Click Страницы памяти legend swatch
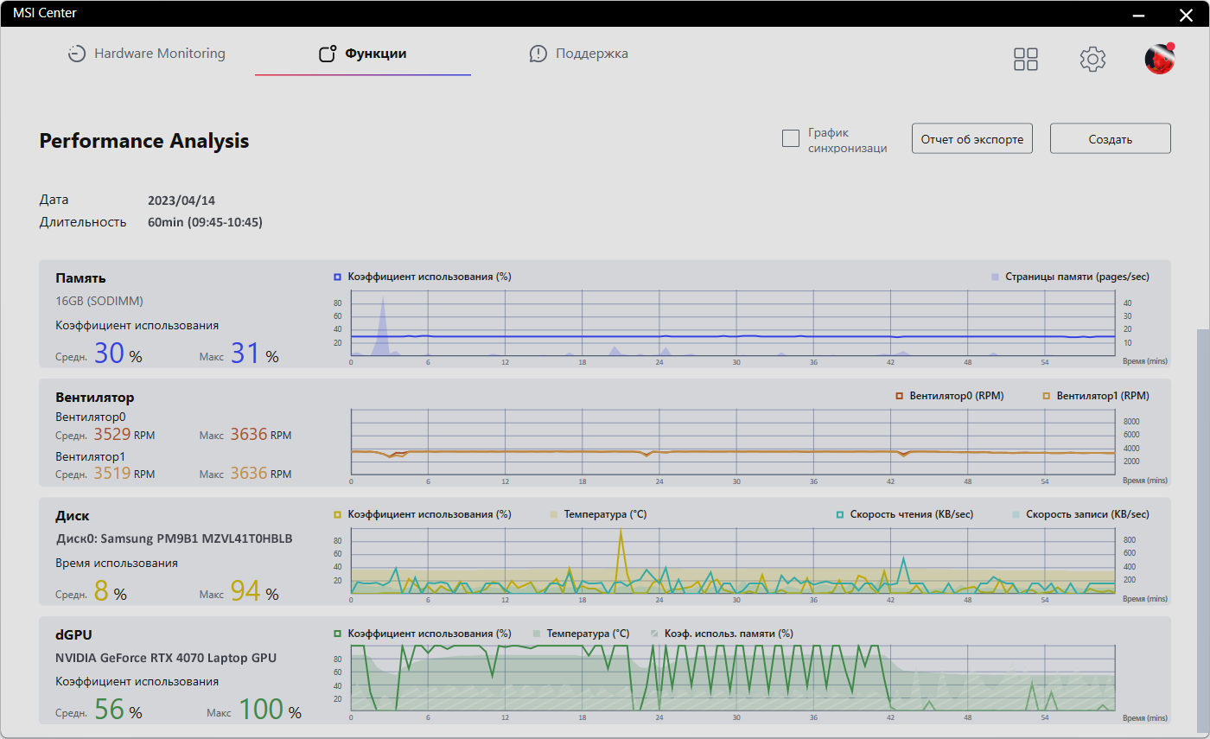This screenshot has width=1210, height=739. pyautogui.click(x=995, y=277)
